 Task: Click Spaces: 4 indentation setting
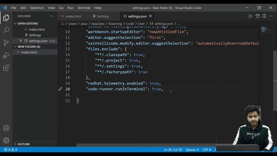192,149
